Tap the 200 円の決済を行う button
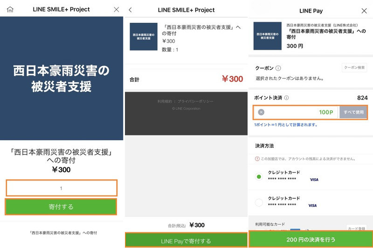 (311, 239)
